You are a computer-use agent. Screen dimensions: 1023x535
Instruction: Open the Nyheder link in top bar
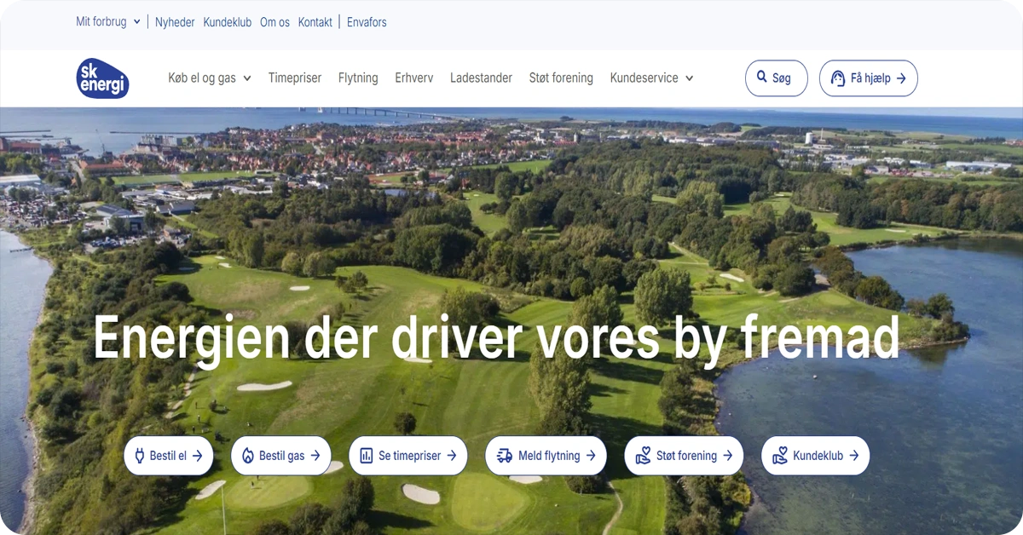[x=175, y=22]
